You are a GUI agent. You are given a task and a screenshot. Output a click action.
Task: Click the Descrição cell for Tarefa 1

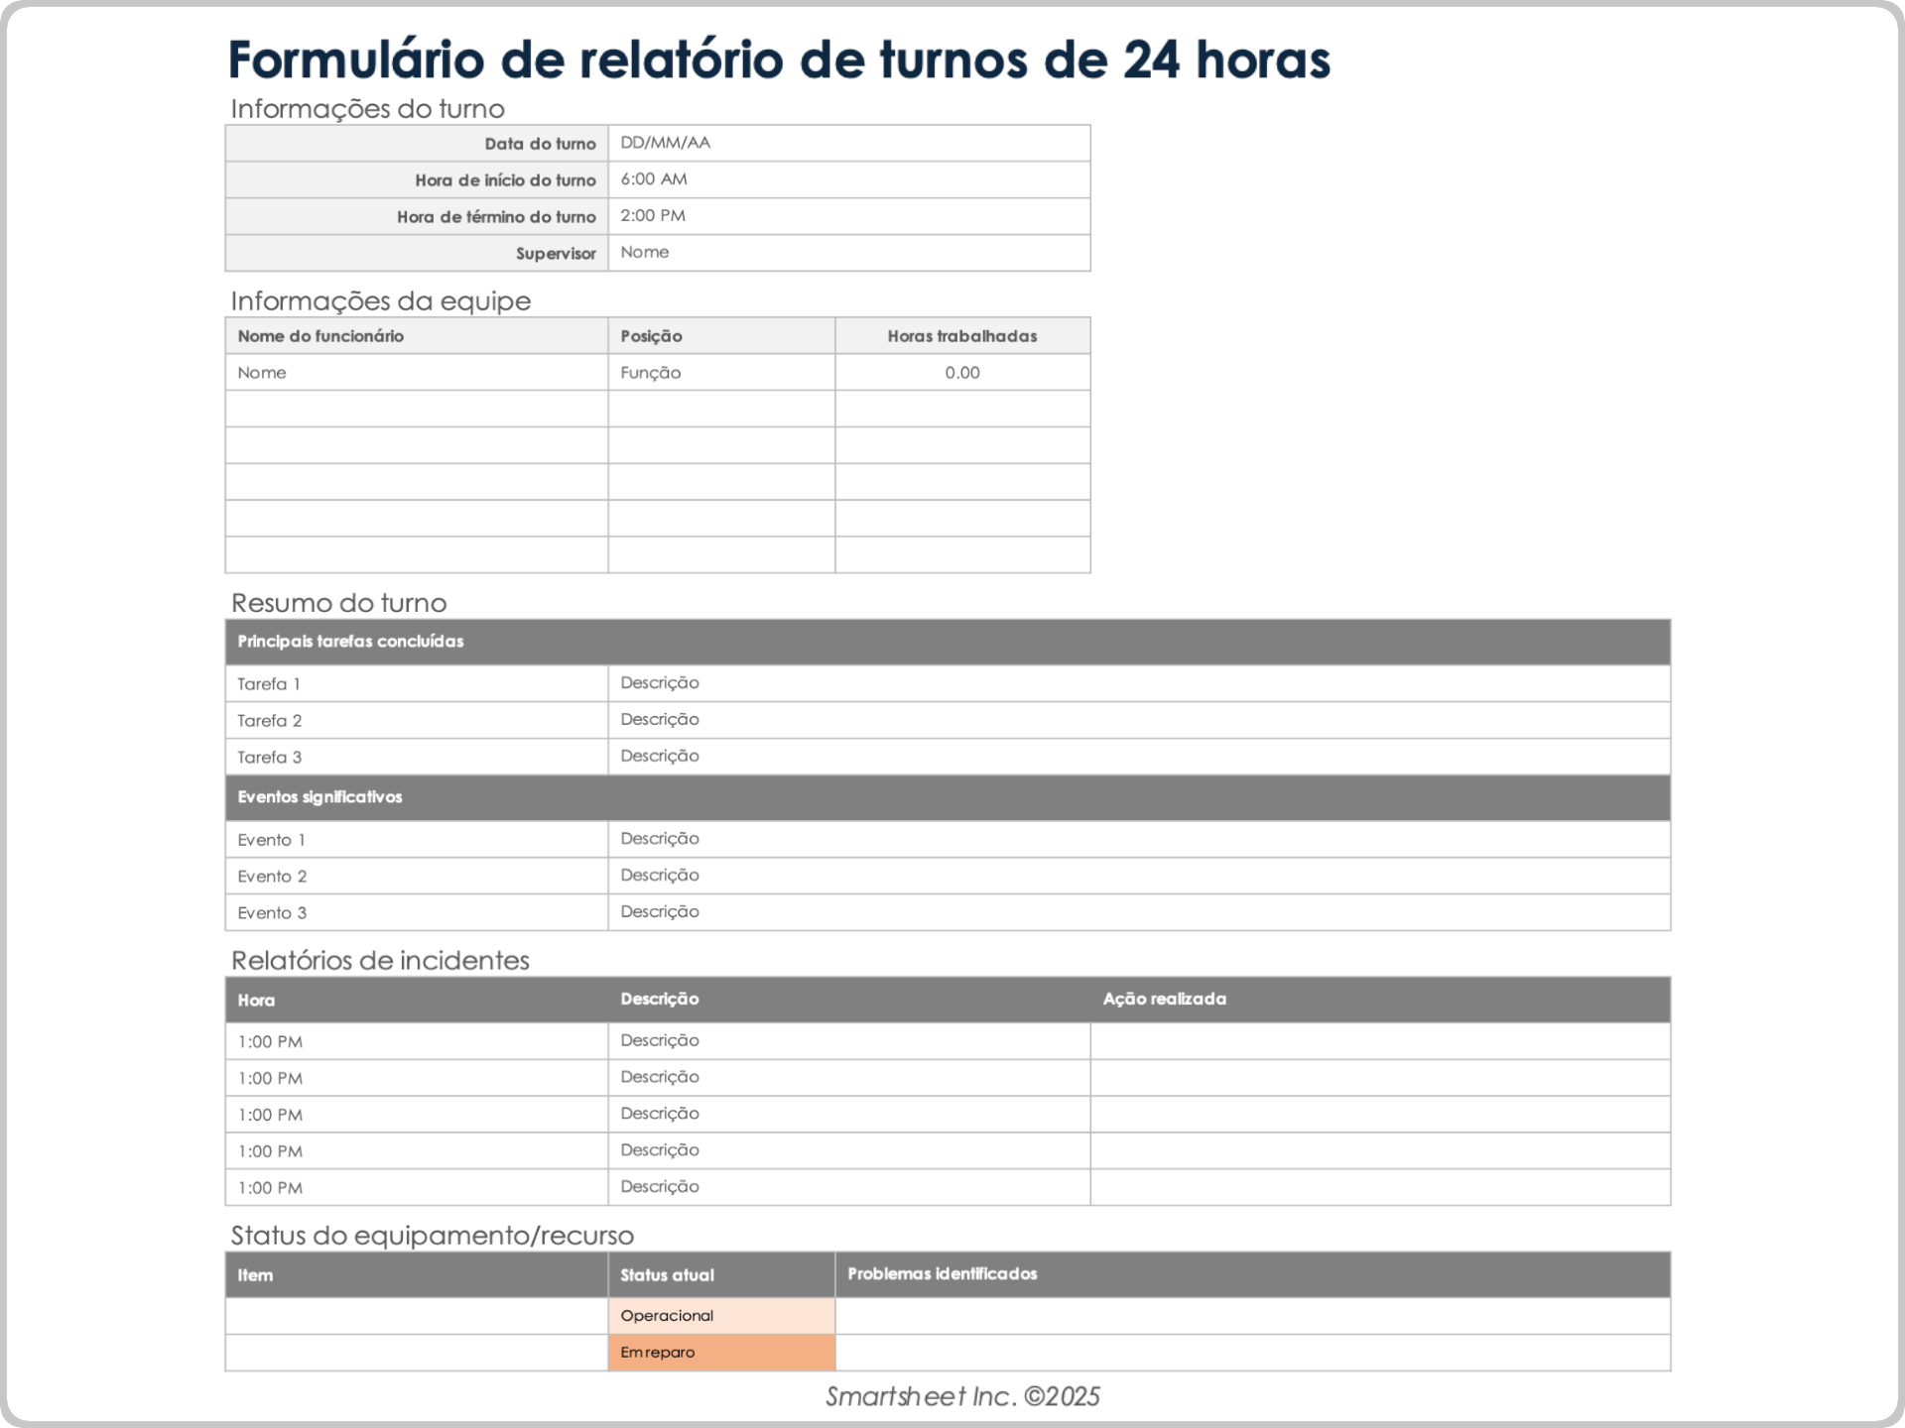tap(1139, 683)
